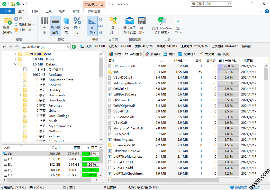Open the 历史 history tab

pos(223,54)
